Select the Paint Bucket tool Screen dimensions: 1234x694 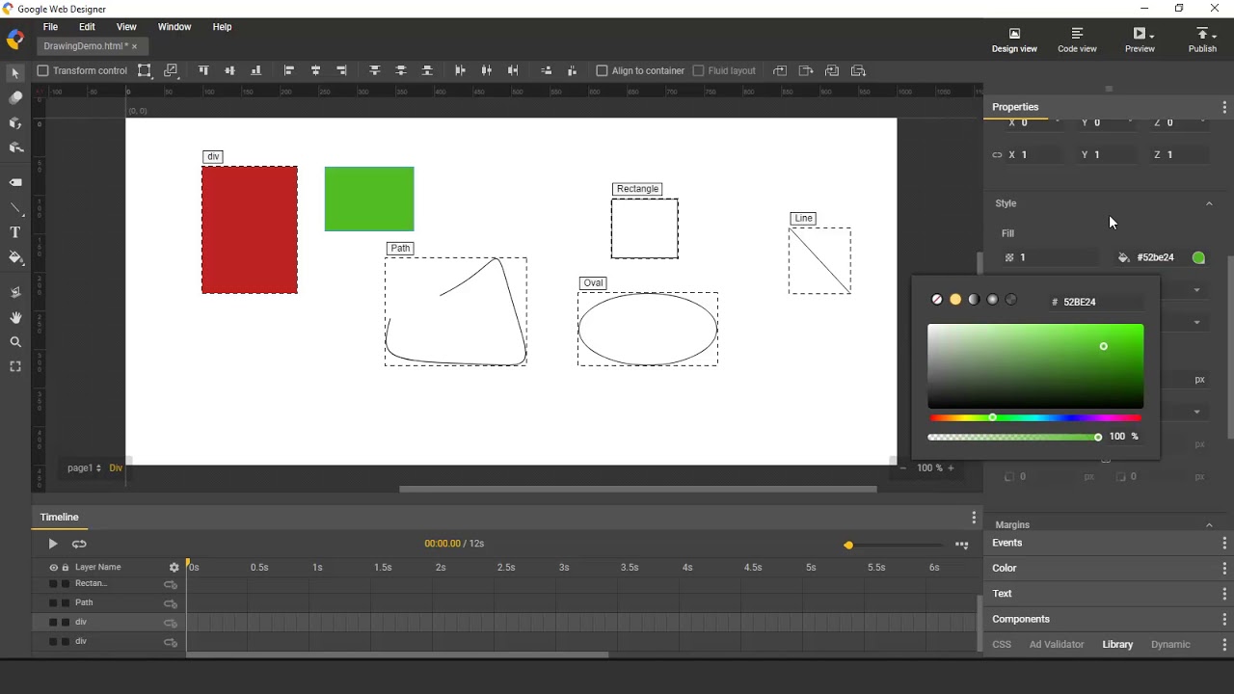[x=14, y=257]
